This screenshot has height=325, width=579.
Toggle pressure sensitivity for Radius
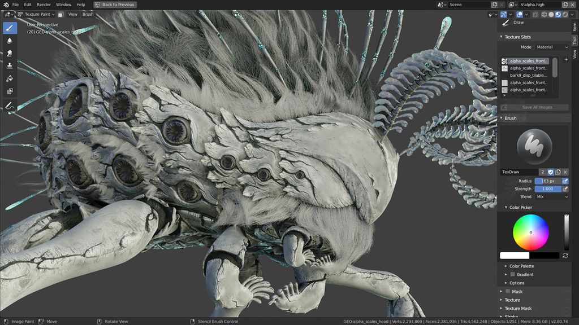565,181
